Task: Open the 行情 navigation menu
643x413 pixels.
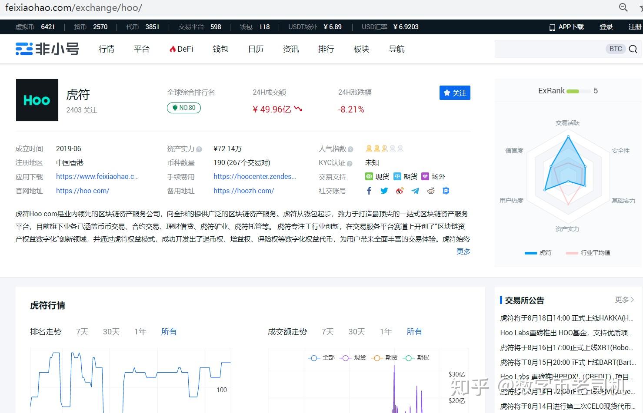Action: click(107, 49)
